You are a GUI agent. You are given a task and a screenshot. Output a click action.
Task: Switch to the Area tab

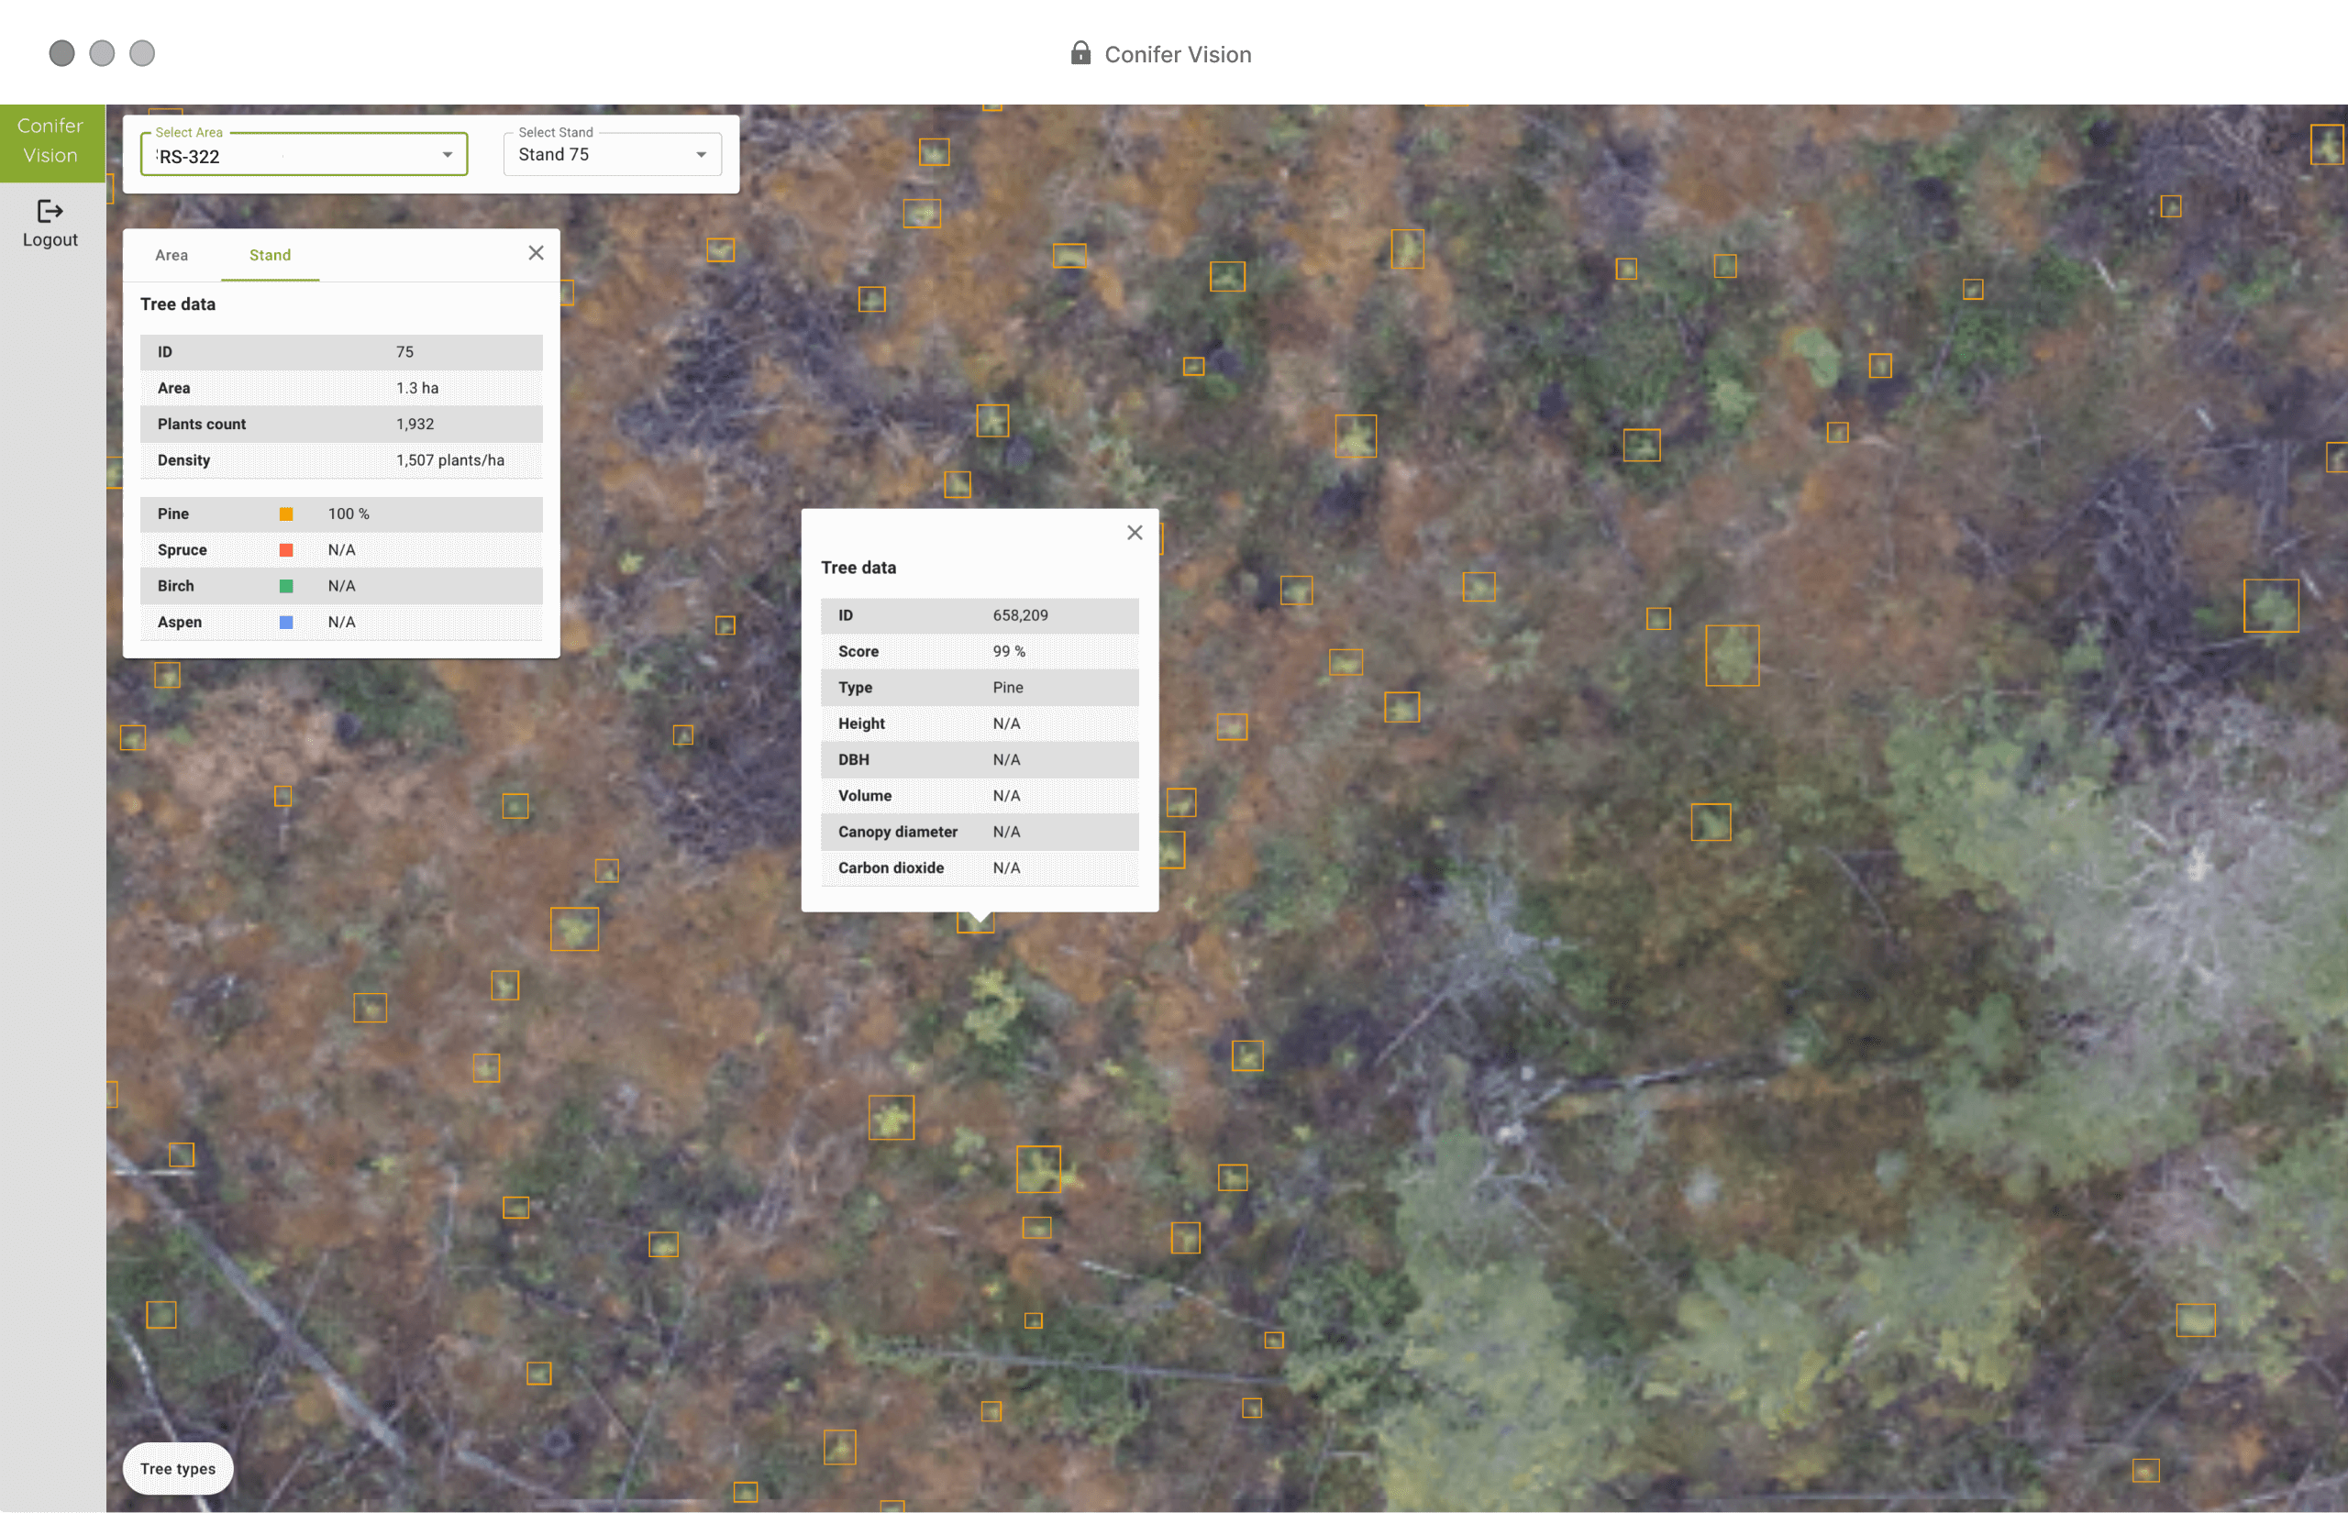[171, 256]
